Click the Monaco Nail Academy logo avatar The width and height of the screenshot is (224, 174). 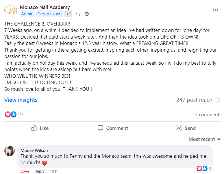[11, 11]
